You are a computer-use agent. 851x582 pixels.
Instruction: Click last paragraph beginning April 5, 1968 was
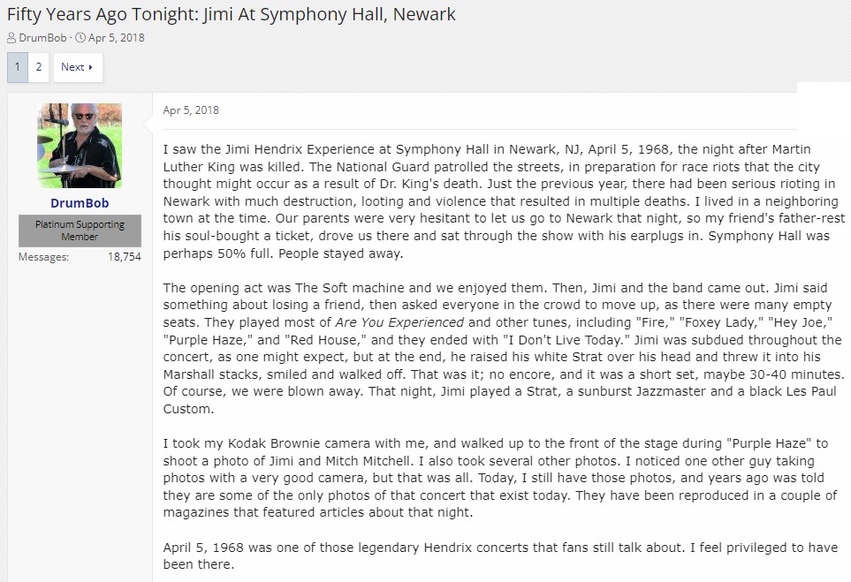click(x=500, y=556)
